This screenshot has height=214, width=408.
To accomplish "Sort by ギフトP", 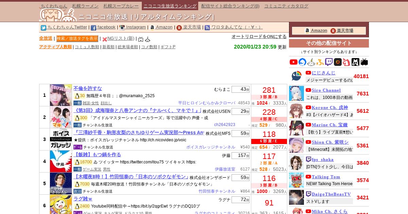I will (x=168, y=47).
